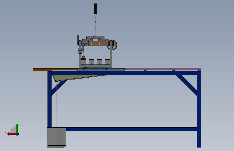Click the green Y axis arrow of the triad
The image size is (234, 151).
point(17,128)
